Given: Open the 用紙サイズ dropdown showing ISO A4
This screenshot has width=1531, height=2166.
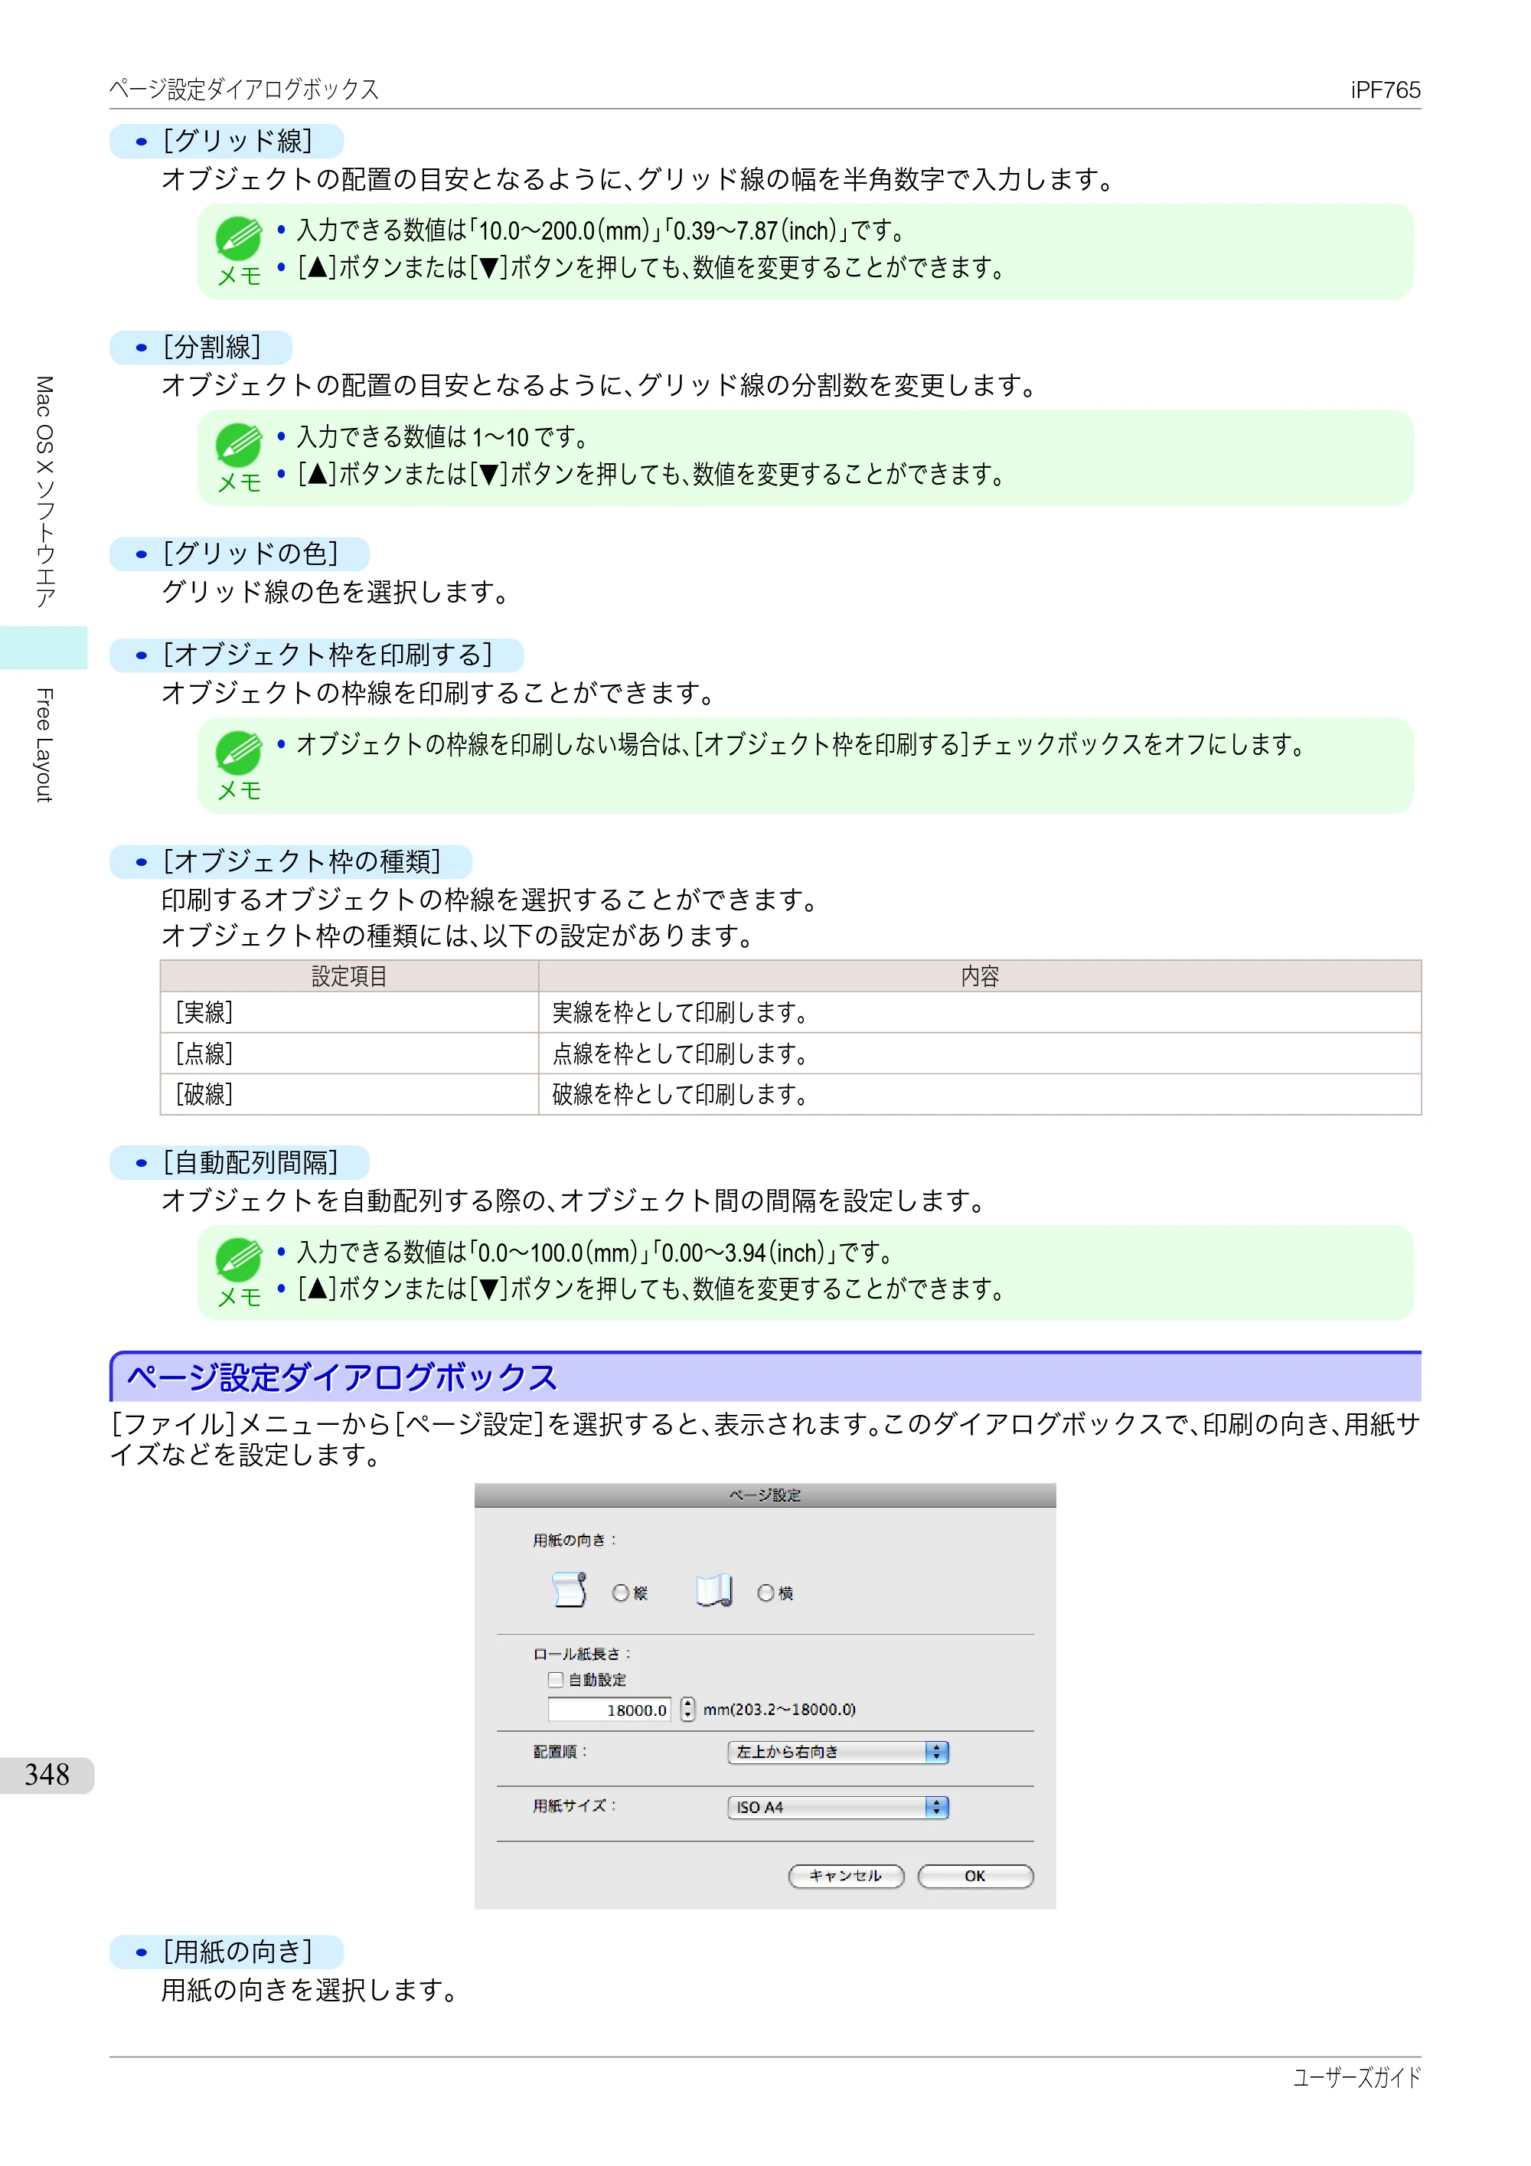Looking at the screenshot, I should tap(837, 1808).
